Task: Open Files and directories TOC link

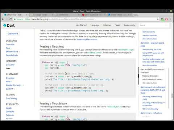Action: (x=150, y=76)
